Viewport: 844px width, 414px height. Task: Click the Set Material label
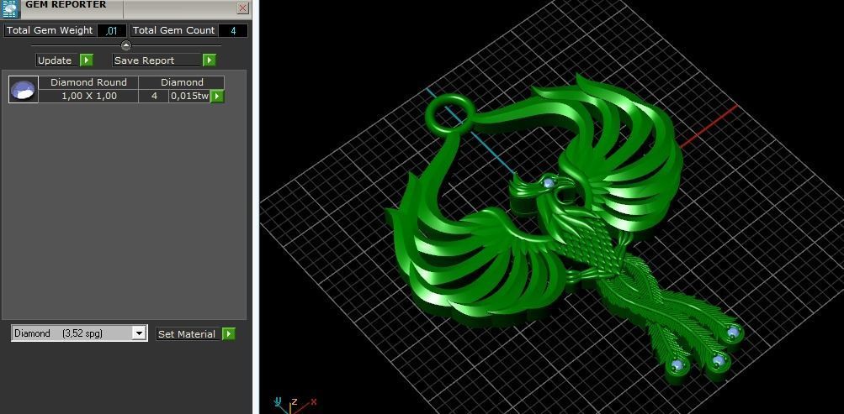tap(187, 334)
